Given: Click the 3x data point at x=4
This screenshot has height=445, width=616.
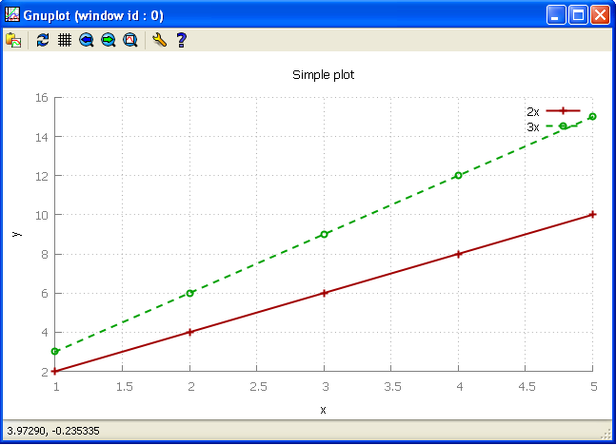Looking at the screenshot, I should click(459, 175).
